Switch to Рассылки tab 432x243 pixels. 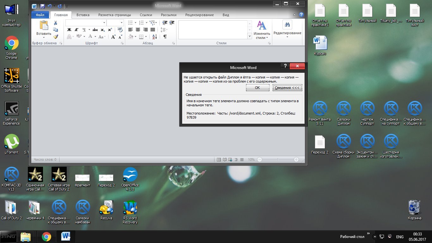click(169, 15)
